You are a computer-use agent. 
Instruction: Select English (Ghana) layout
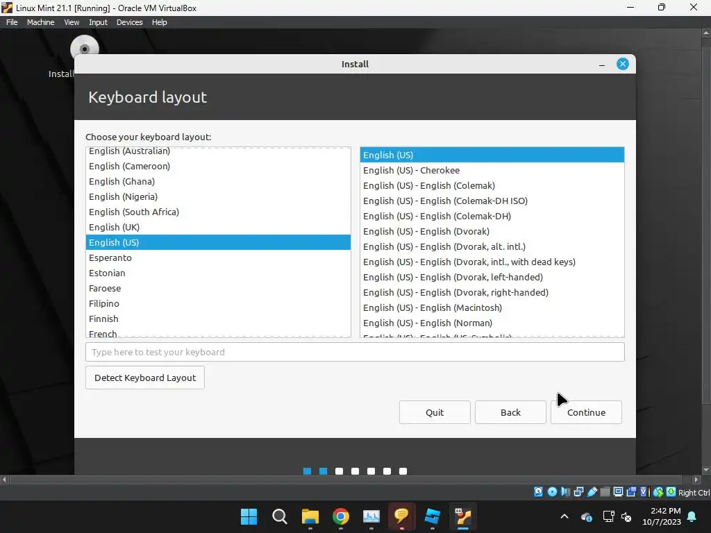tap(218, 181)
